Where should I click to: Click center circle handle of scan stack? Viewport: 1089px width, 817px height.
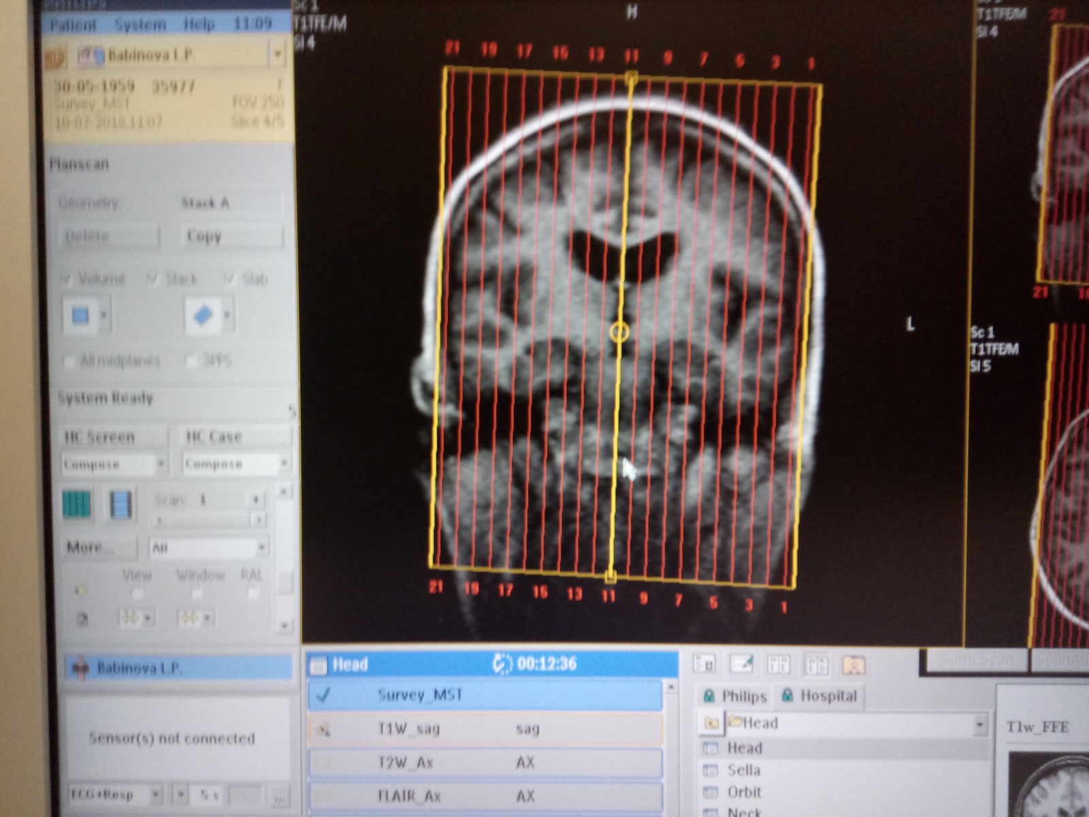click(619, 332)
